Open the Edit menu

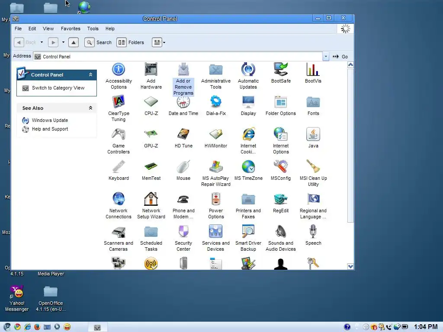[32, 29]
